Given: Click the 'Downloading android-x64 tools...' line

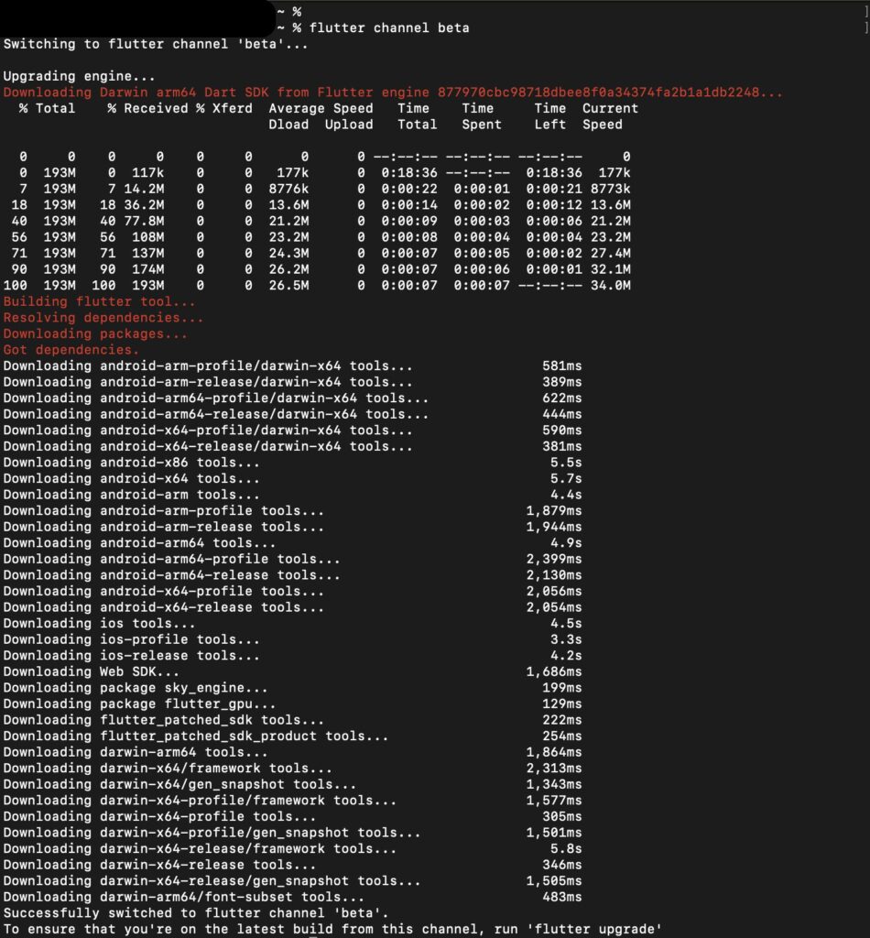Looking at the screenshot, I should coord(132,479).
